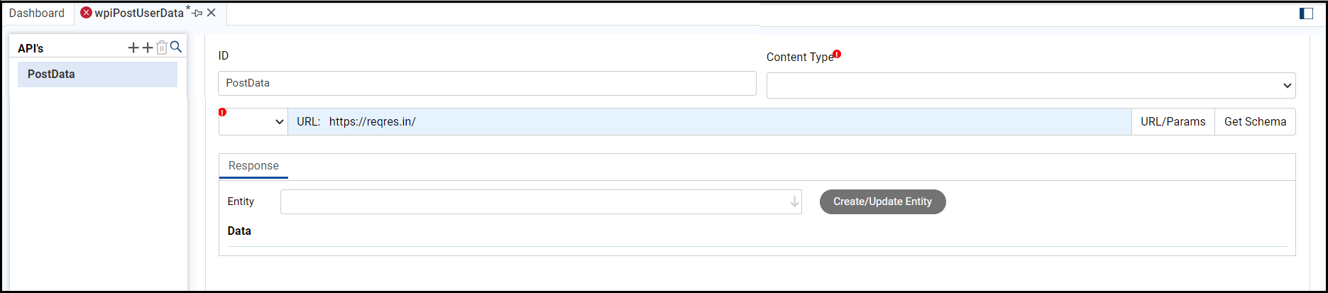Select PostData in the API's list
Screen dimensions: 1328x293
coord(97,74)
